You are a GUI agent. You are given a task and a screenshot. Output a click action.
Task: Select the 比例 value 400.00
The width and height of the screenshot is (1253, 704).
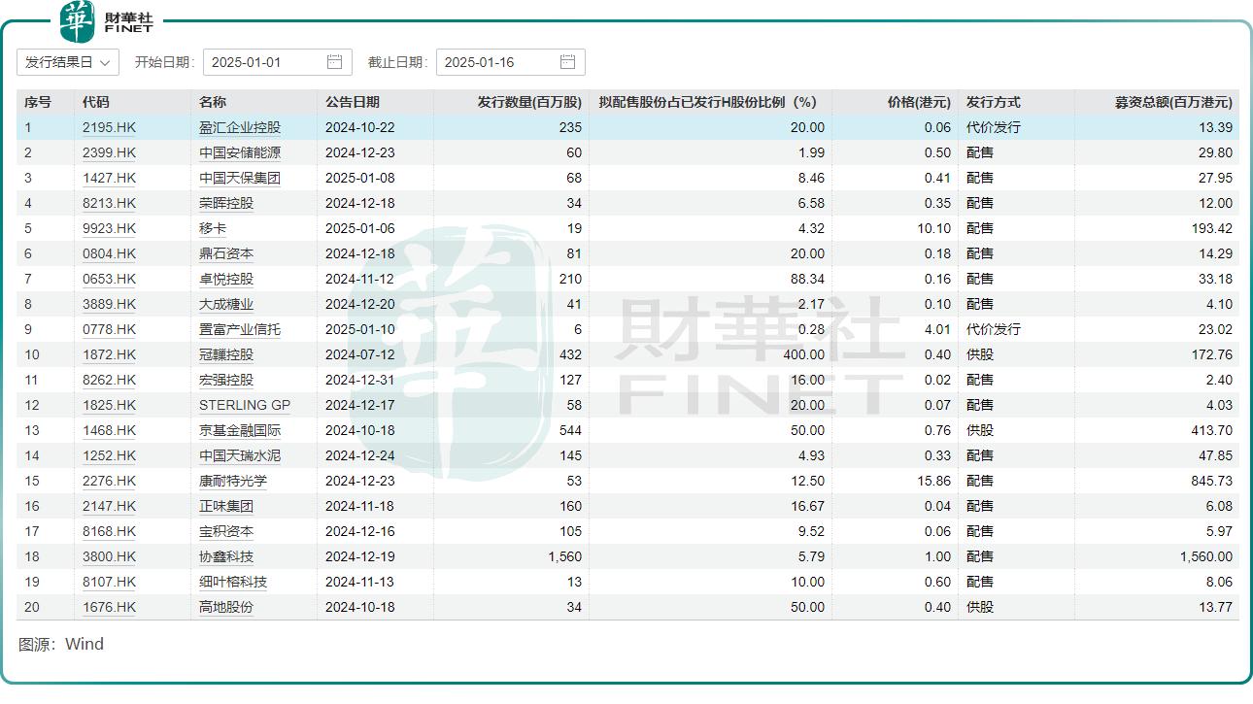804,354
